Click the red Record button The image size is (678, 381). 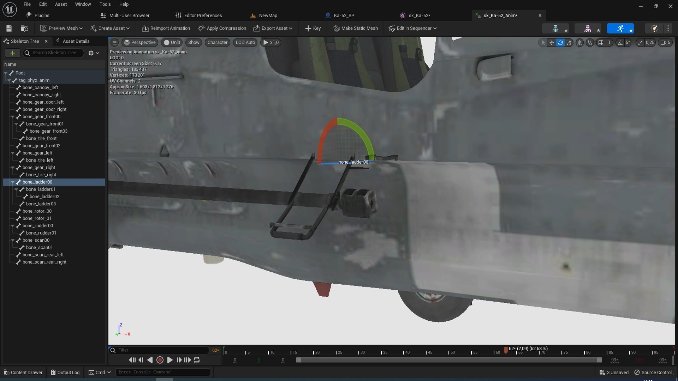point(160,360)
